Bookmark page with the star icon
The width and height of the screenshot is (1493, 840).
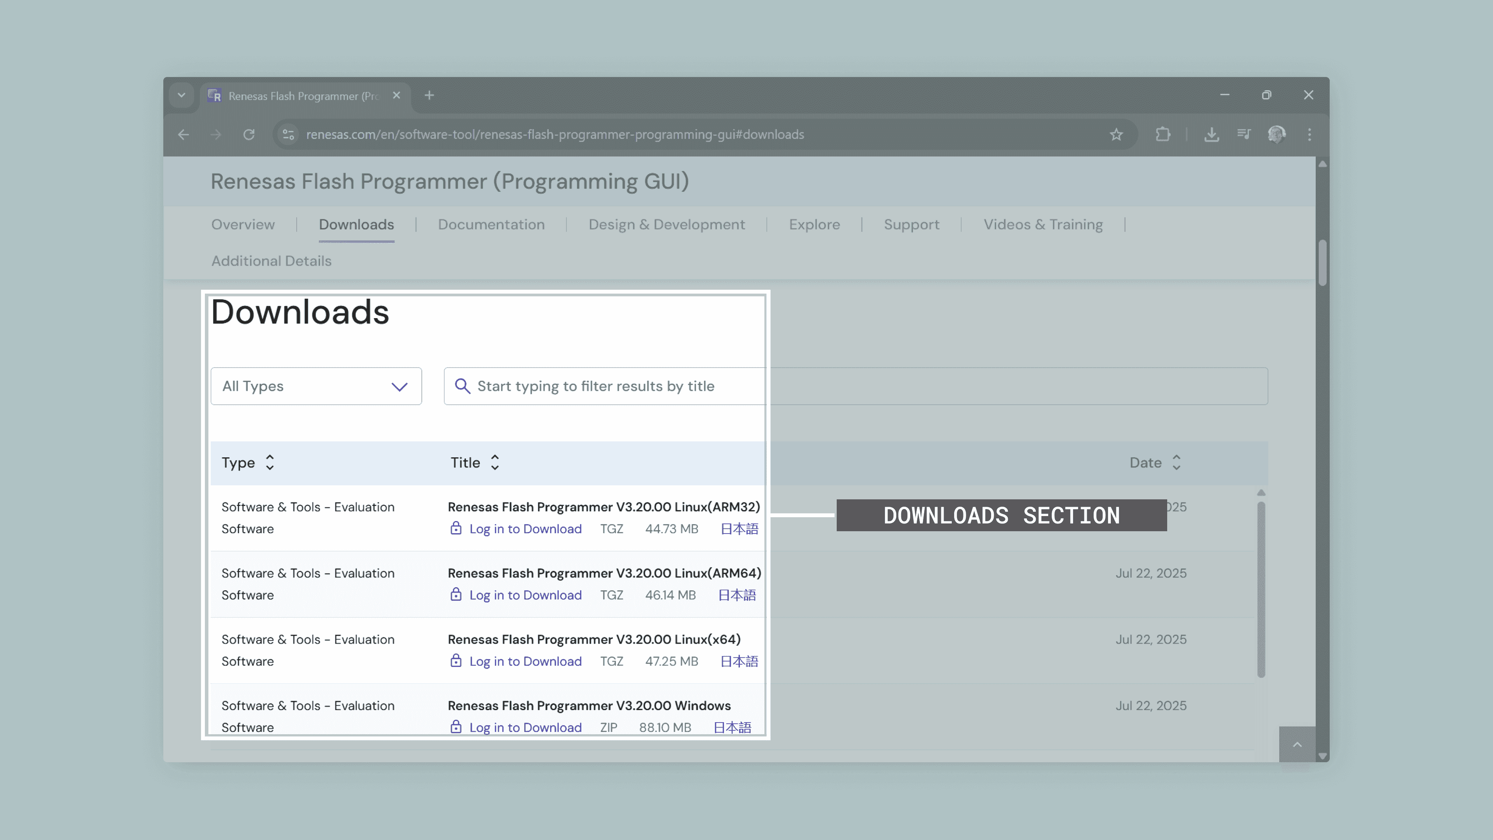click(x=1116, y=135)
